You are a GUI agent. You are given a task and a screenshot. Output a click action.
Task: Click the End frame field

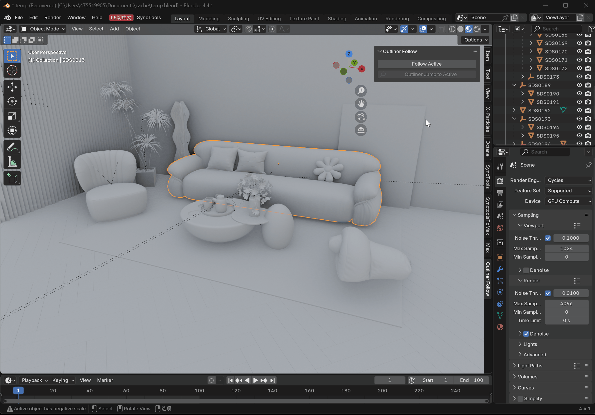pos(472,380)
